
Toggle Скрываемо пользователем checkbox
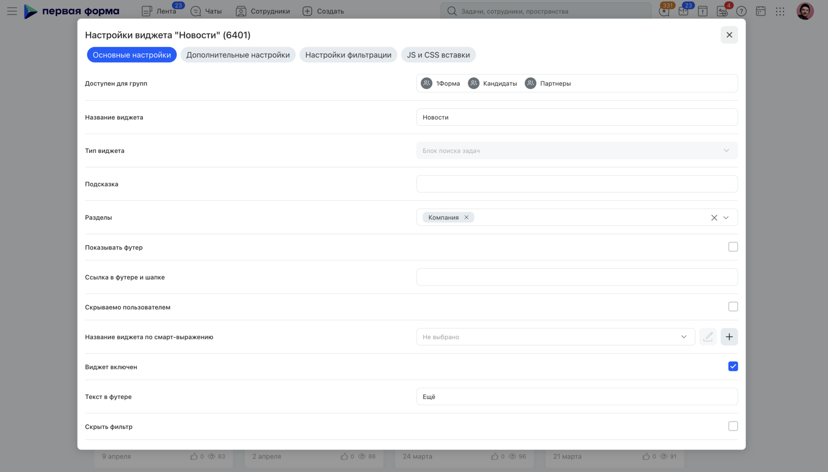[733, 306]
